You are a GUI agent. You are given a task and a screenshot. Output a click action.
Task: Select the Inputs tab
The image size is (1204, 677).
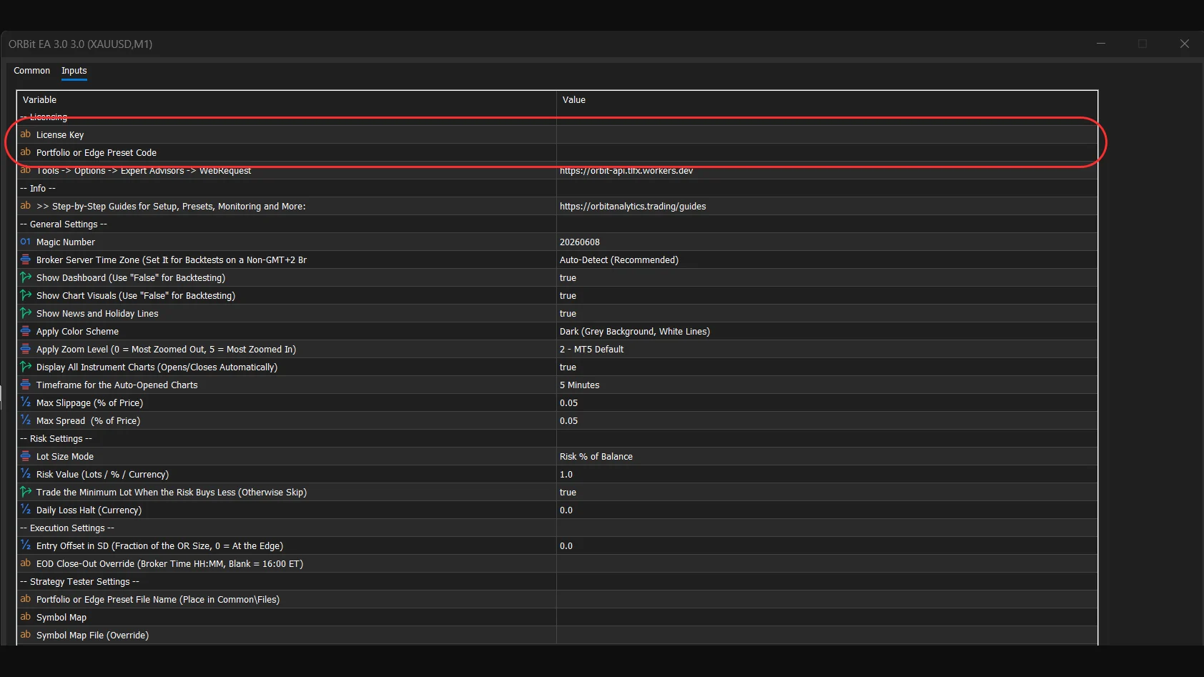pyautogui.click(x=74, y=71)
